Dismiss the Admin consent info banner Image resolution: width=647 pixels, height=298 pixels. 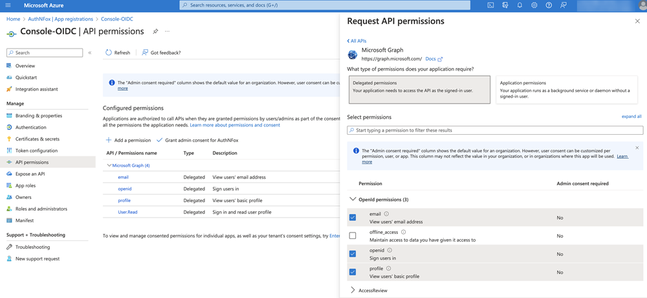(x=637, y=148)
